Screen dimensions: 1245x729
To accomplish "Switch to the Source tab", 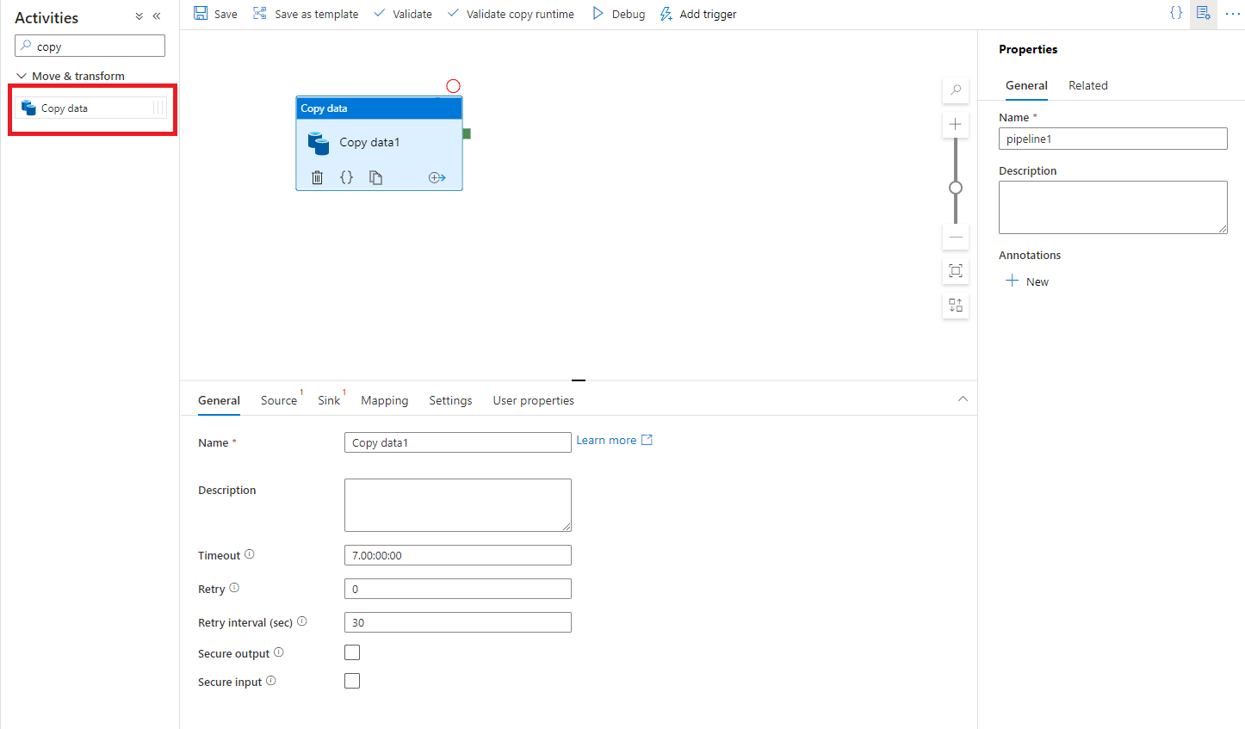I will (x=279, y=400).
